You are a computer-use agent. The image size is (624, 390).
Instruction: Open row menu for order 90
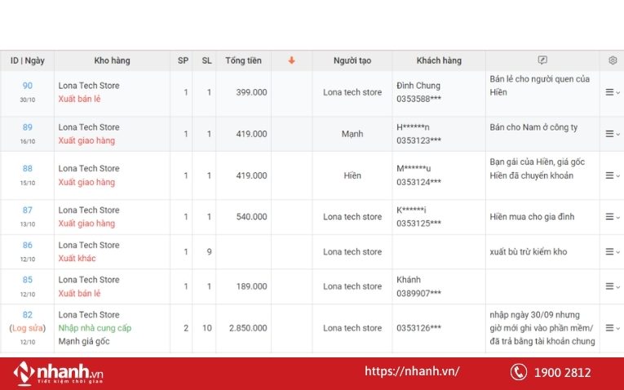[612, 92]
